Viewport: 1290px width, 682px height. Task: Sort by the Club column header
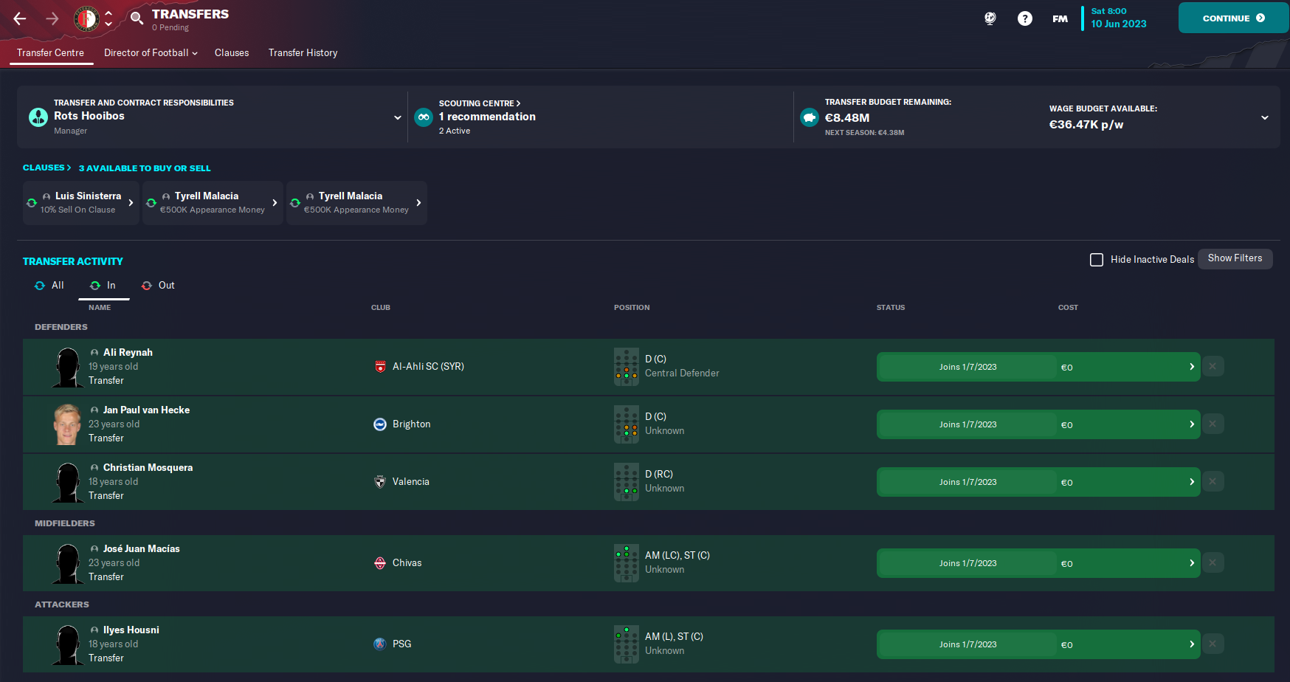point(381,308)
